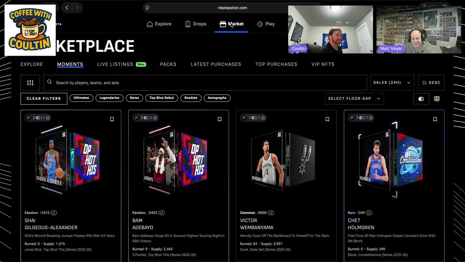465x262 pixels.
Task: Bookmark the Bam Adebayo moment
Action: [219, 119]
